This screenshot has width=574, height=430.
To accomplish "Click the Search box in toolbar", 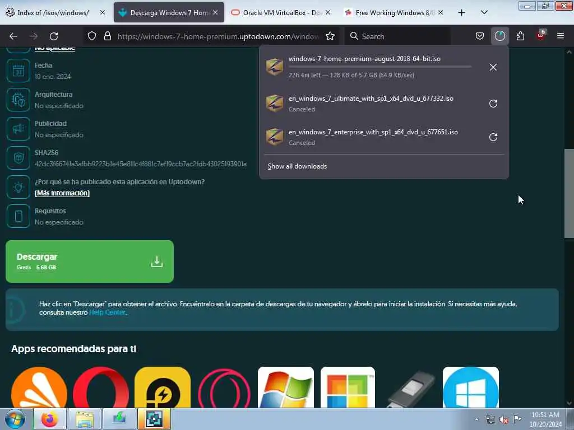I will coord(397,36).
